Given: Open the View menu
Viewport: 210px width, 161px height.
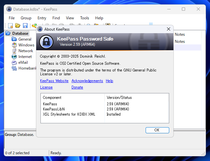Looking at the screenshot, I should tap(70, 18).
